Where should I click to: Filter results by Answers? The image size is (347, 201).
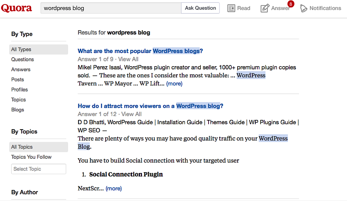pos(21,69)
